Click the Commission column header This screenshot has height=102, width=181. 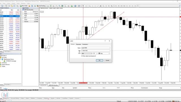(x=144, y=88)
